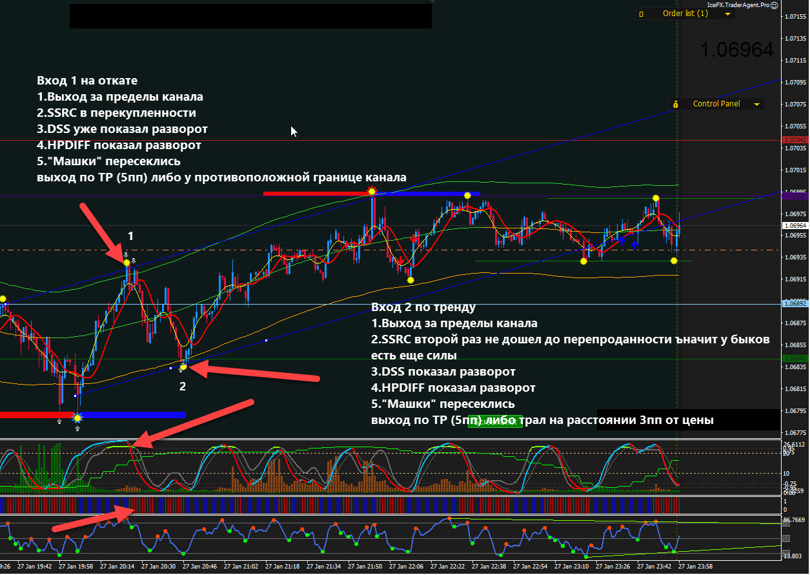Select the red 1.07042 price level label
Image resolution: width=810 pixels, height=575 pixels.
[794, 139]
